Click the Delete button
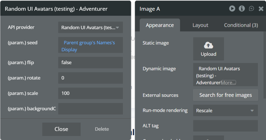 pyautogui.click(x=102, y=129)
